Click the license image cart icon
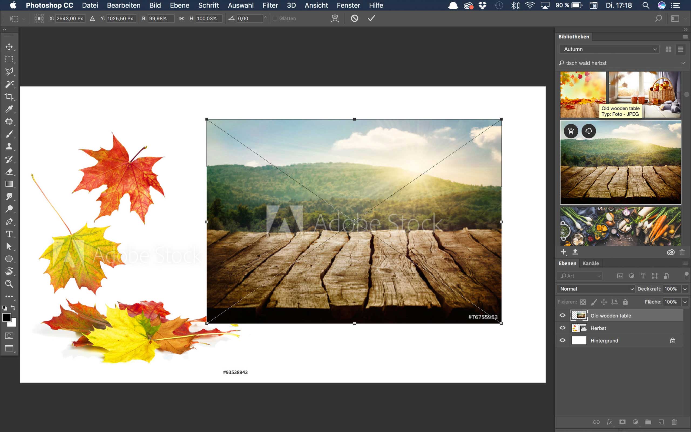Image resolution: width=691 pixels, height=432 pixels. pos(571,131)
